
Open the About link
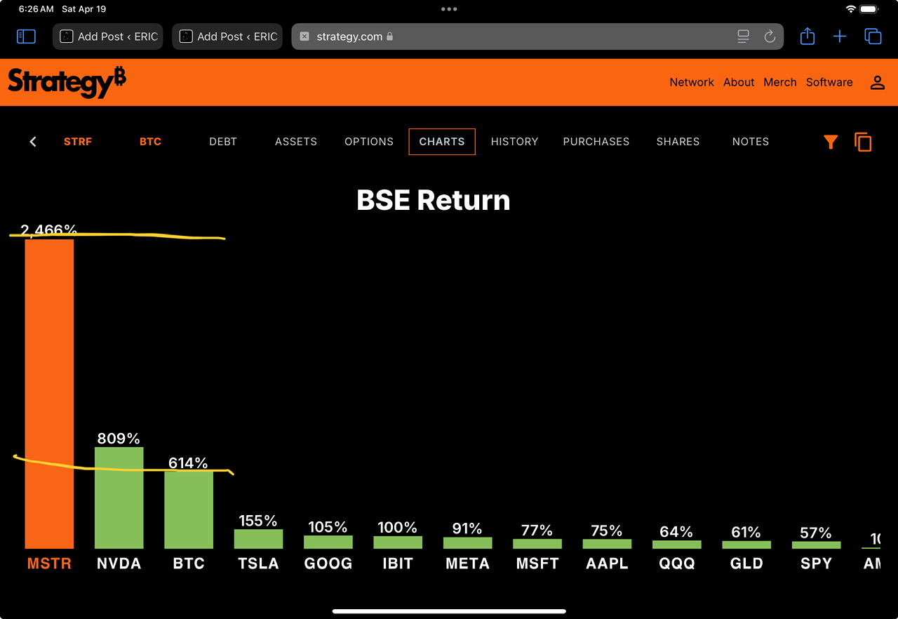click(x=739, y=82)
